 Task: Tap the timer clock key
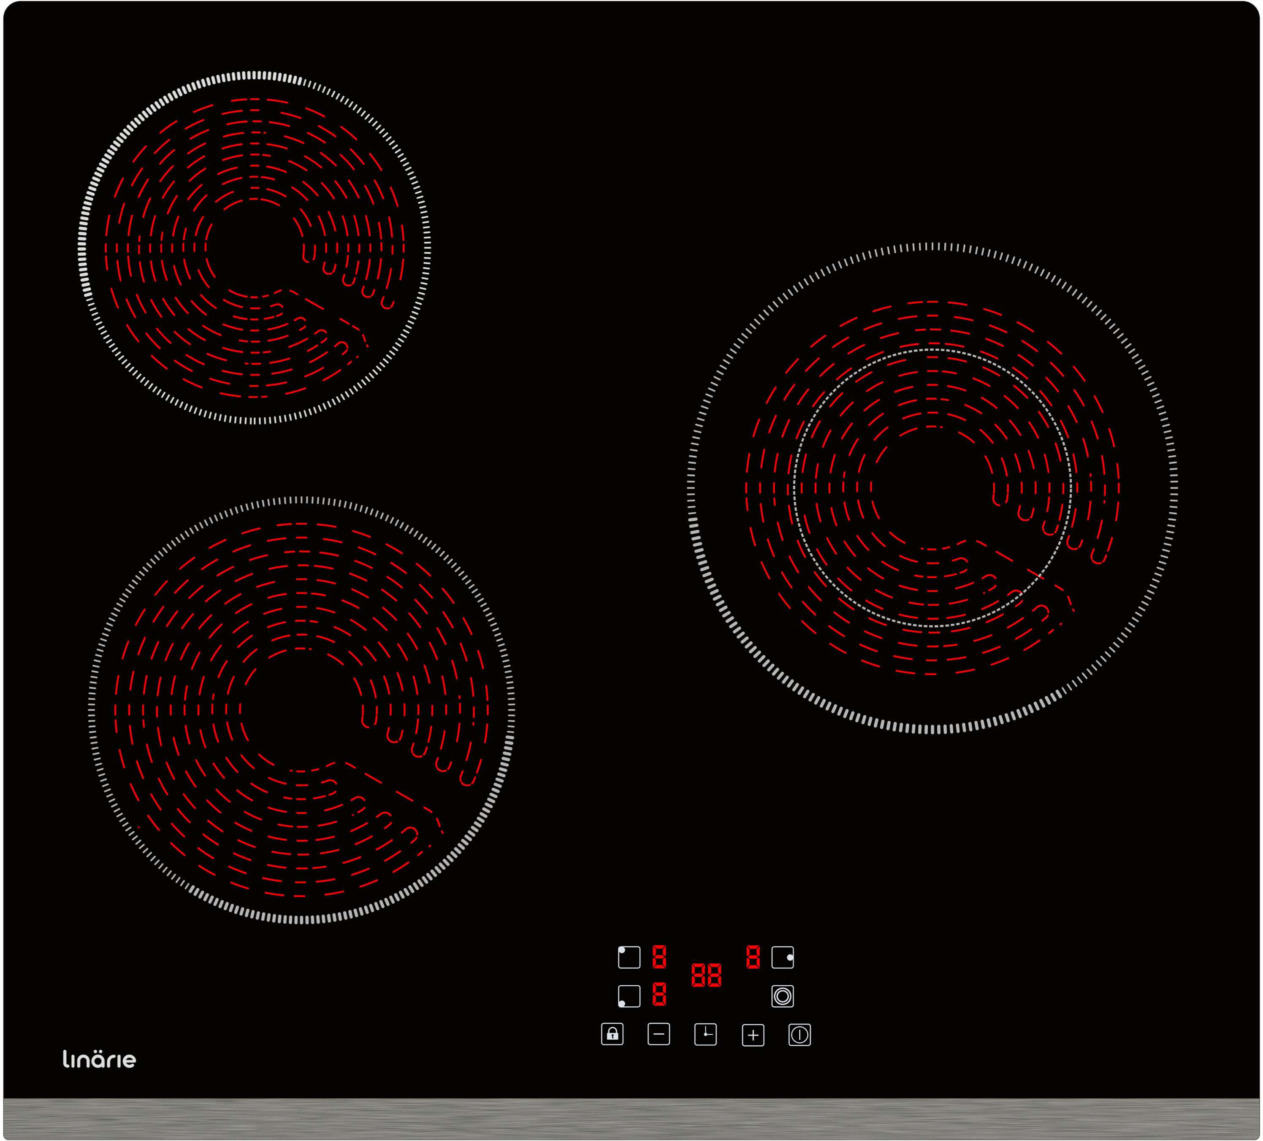click(x=705, y=1035)
